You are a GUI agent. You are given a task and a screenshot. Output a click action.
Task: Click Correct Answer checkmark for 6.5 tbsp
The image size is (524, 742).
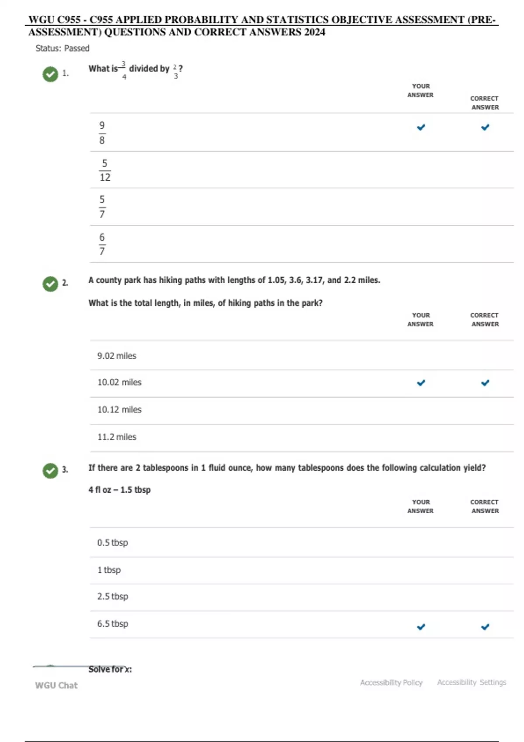pyautogui.click(x=485, y=627)
